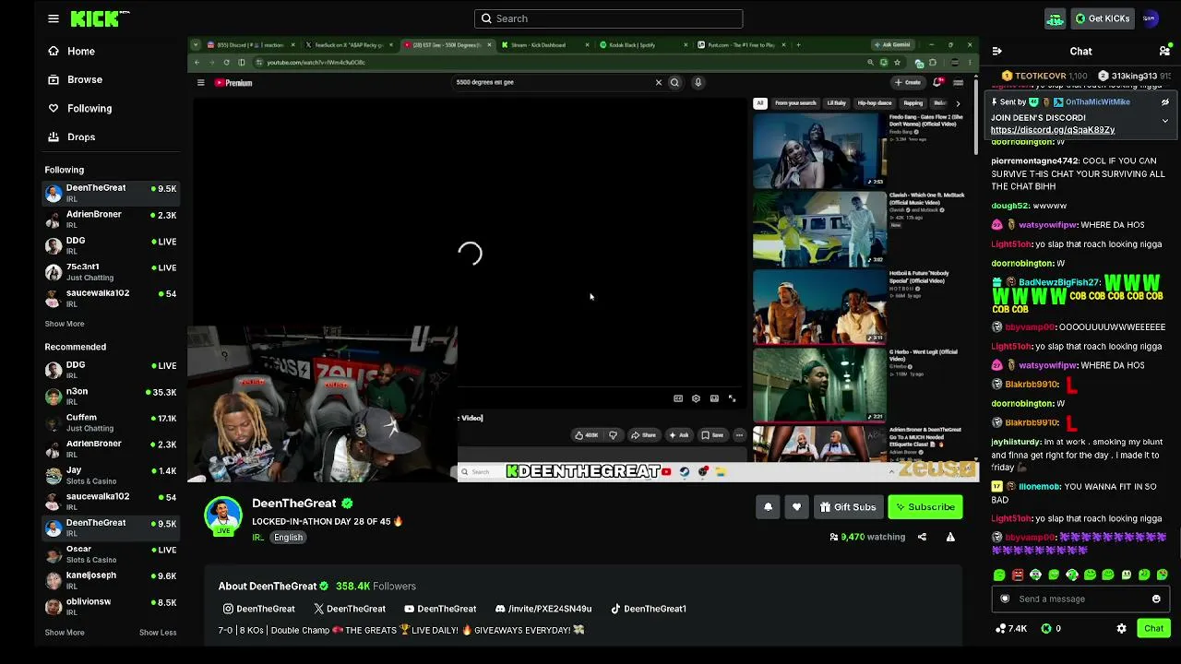Open chat settings gear
The width and height of the screenshot is (1181, 664).
point(1121,629)
